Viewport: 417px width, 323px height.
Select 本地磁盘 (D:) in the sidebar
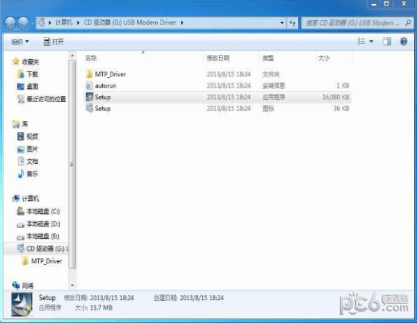pos(43,224)
